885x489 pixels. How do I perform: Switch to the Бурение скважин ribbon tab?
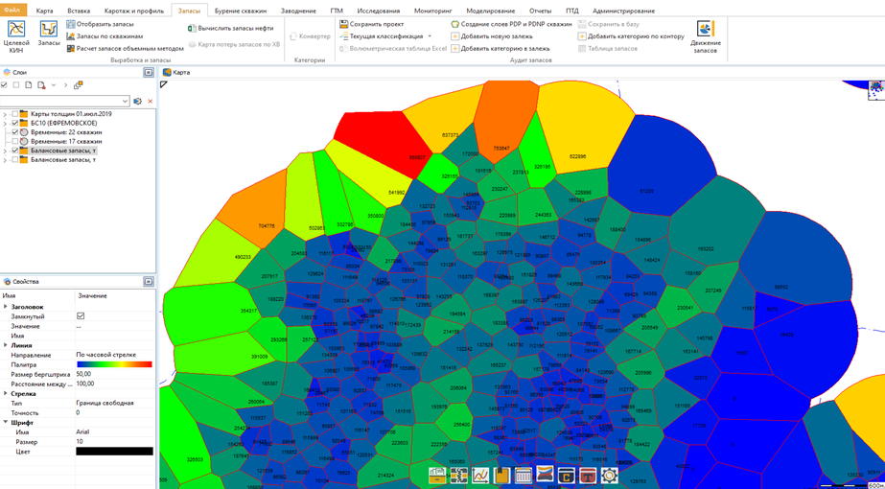click(240, 11)
